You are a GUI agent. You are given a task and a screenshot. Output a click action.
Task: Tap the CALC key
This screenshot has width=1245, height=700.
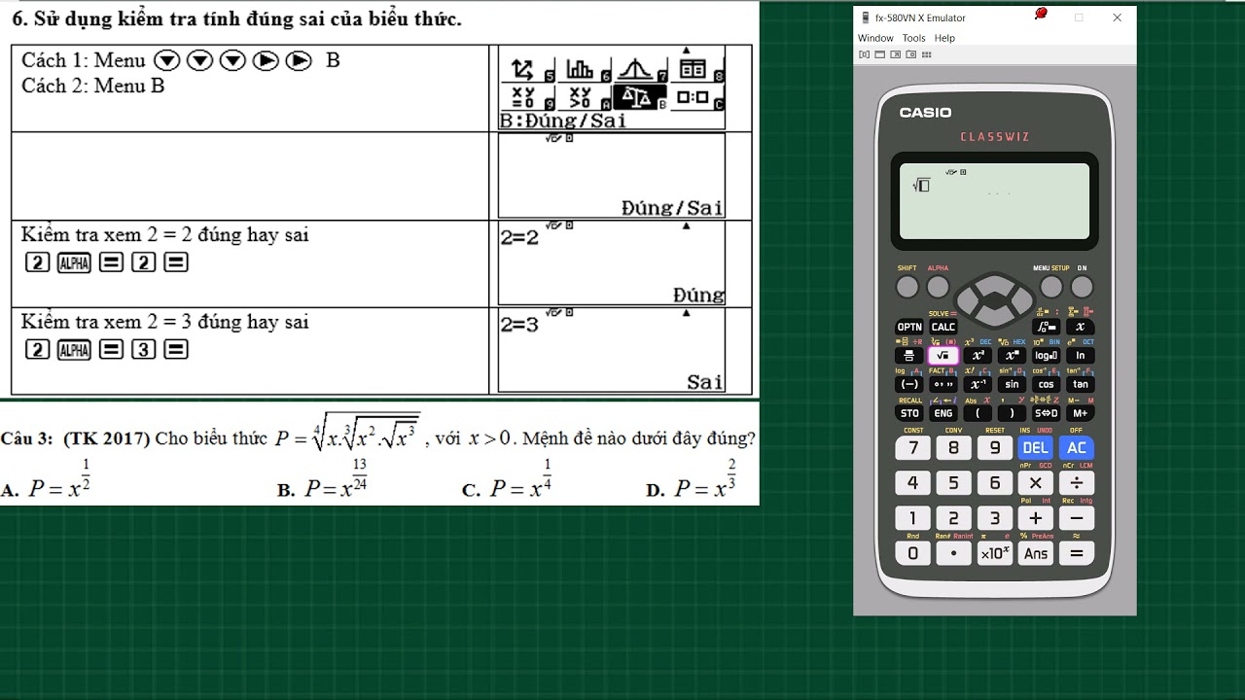click(x=943, y=328)
